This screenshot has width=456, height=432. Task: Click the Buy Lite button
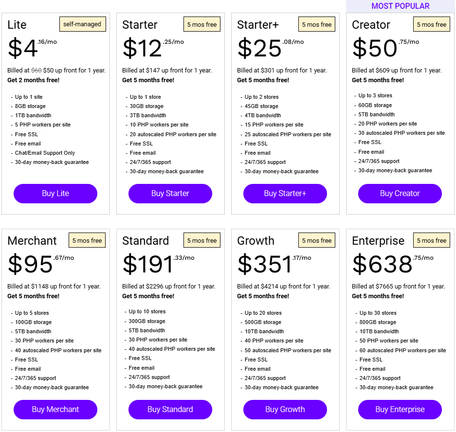tap(55, 194)
